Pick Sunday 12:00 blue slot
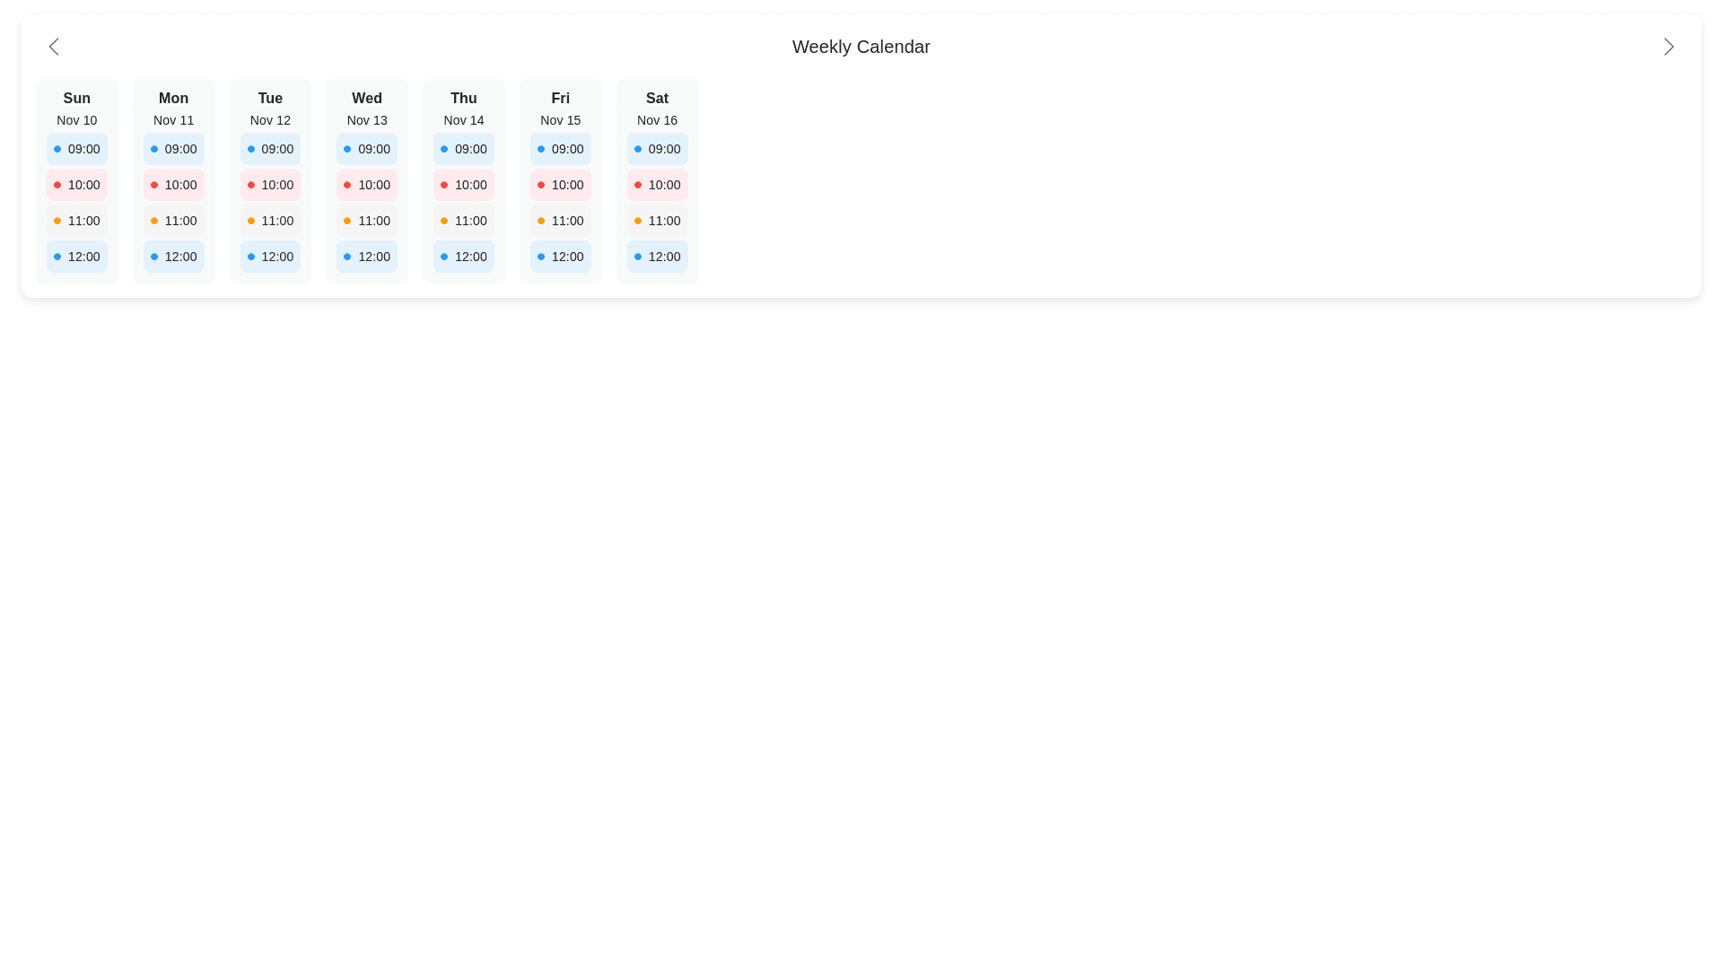The image size is (1723, 969). pos(77,257)
